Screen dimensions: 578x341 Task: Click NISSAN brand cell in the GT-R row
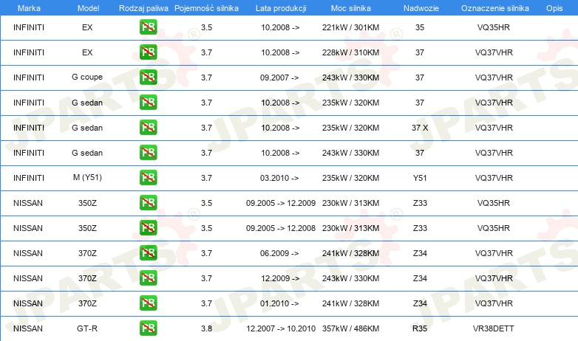(28, 328)
